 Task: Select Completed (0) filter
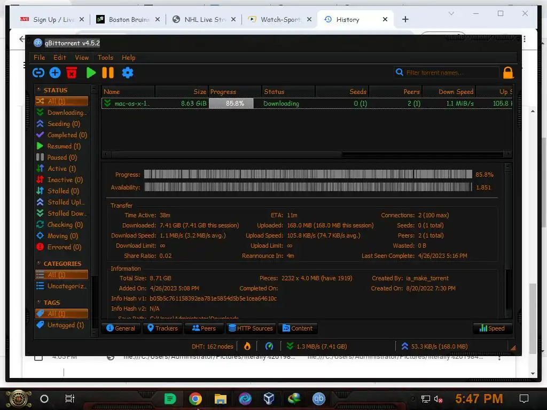[61, 135]
